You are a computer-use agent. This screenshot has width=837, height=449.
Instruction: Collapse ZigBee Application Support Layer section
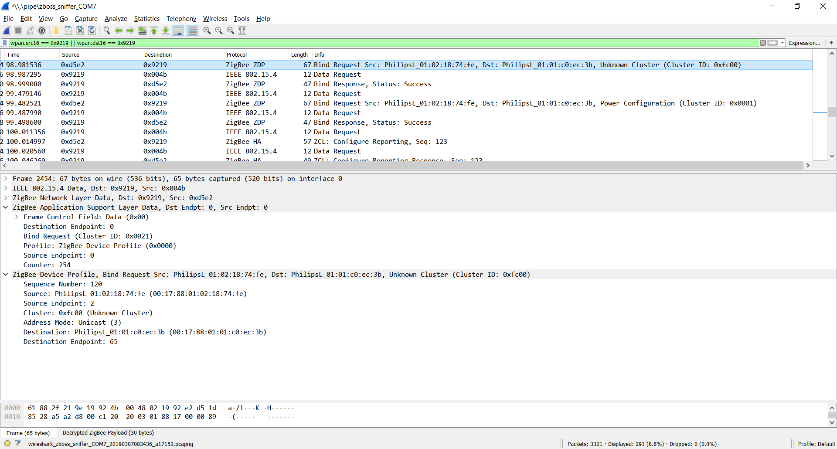(x=6, y=207)
